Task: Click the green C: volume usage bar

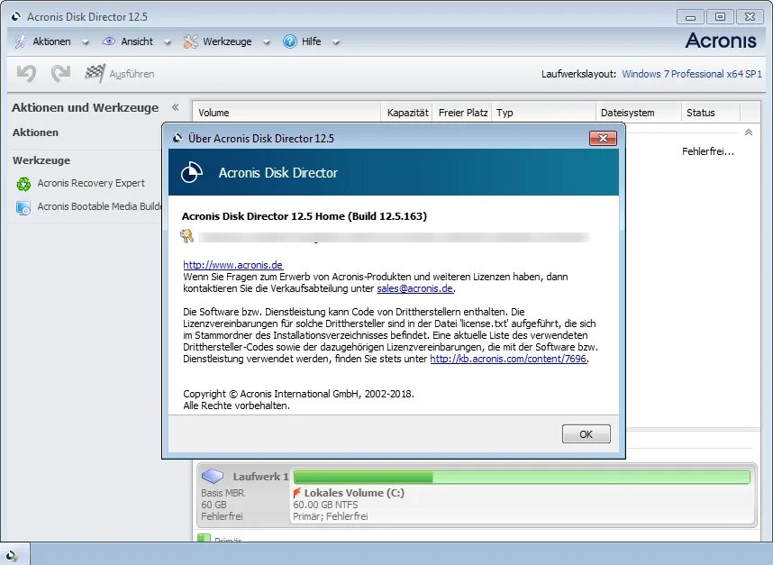Action: coord(522,477)
